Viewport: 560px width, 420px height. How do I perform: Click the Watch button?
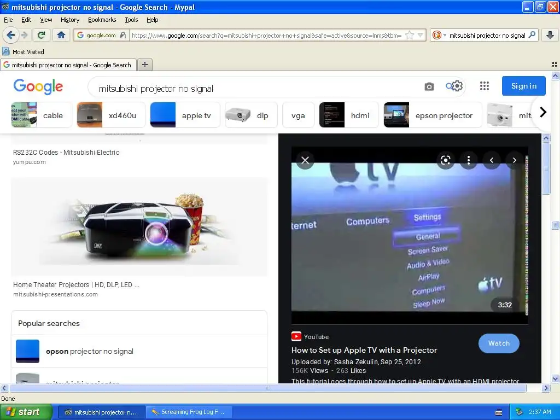(x=499, y=343)
